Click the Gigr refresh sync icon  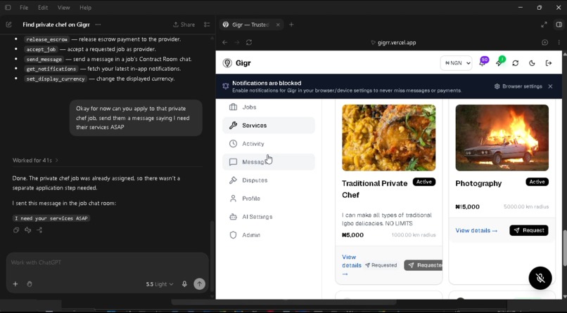pyautogui.click(x=515, y=63)
